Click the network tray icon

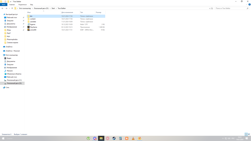click(x=226, y=138)
